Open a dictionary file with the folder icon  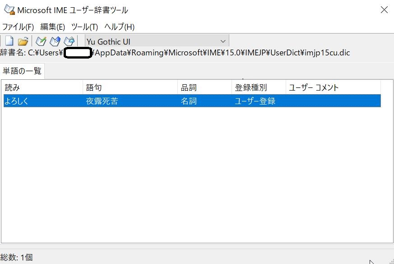point(23,41)
